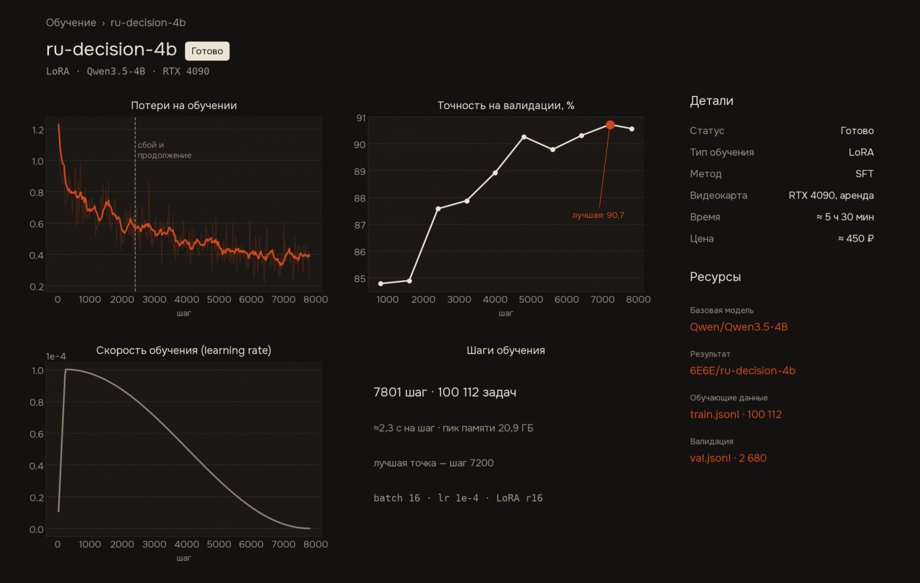
Task: Click the 'сбой и продолжение' marker label
Action: click(165, 150)
